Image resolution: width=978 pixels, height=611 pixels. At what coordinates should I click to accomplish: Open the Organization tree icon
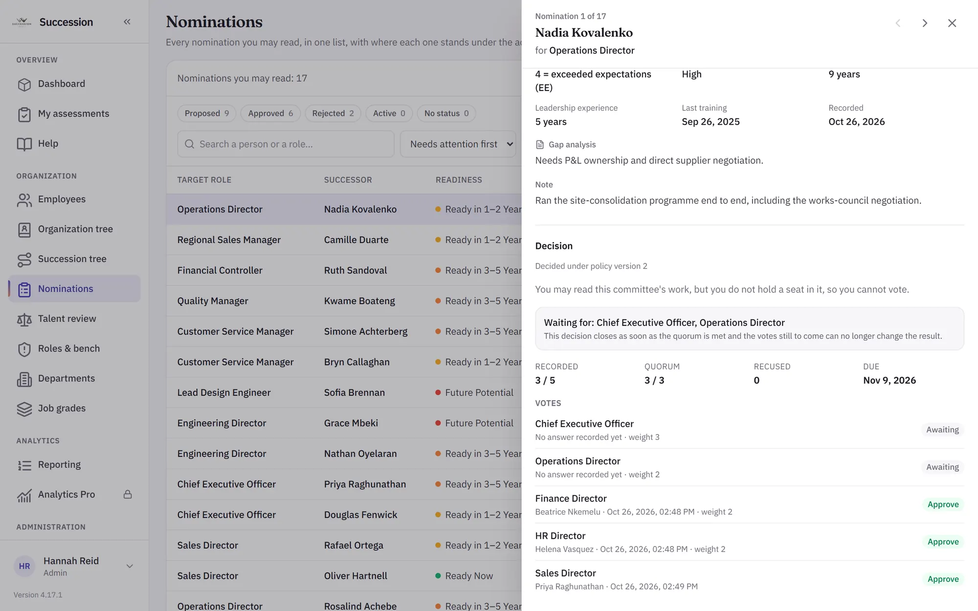tap(24, 229)
